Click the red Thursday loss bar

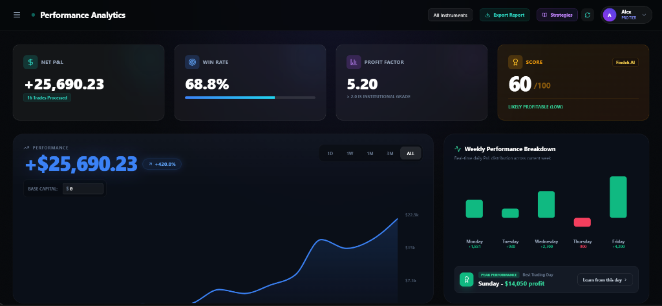click(x=582, y=222)
